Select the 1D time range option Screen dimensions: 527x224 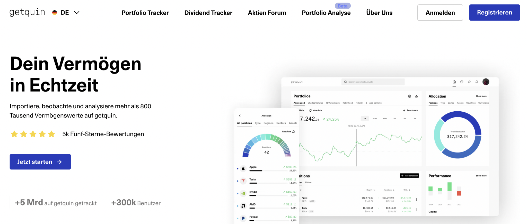(x=364, y=119)
